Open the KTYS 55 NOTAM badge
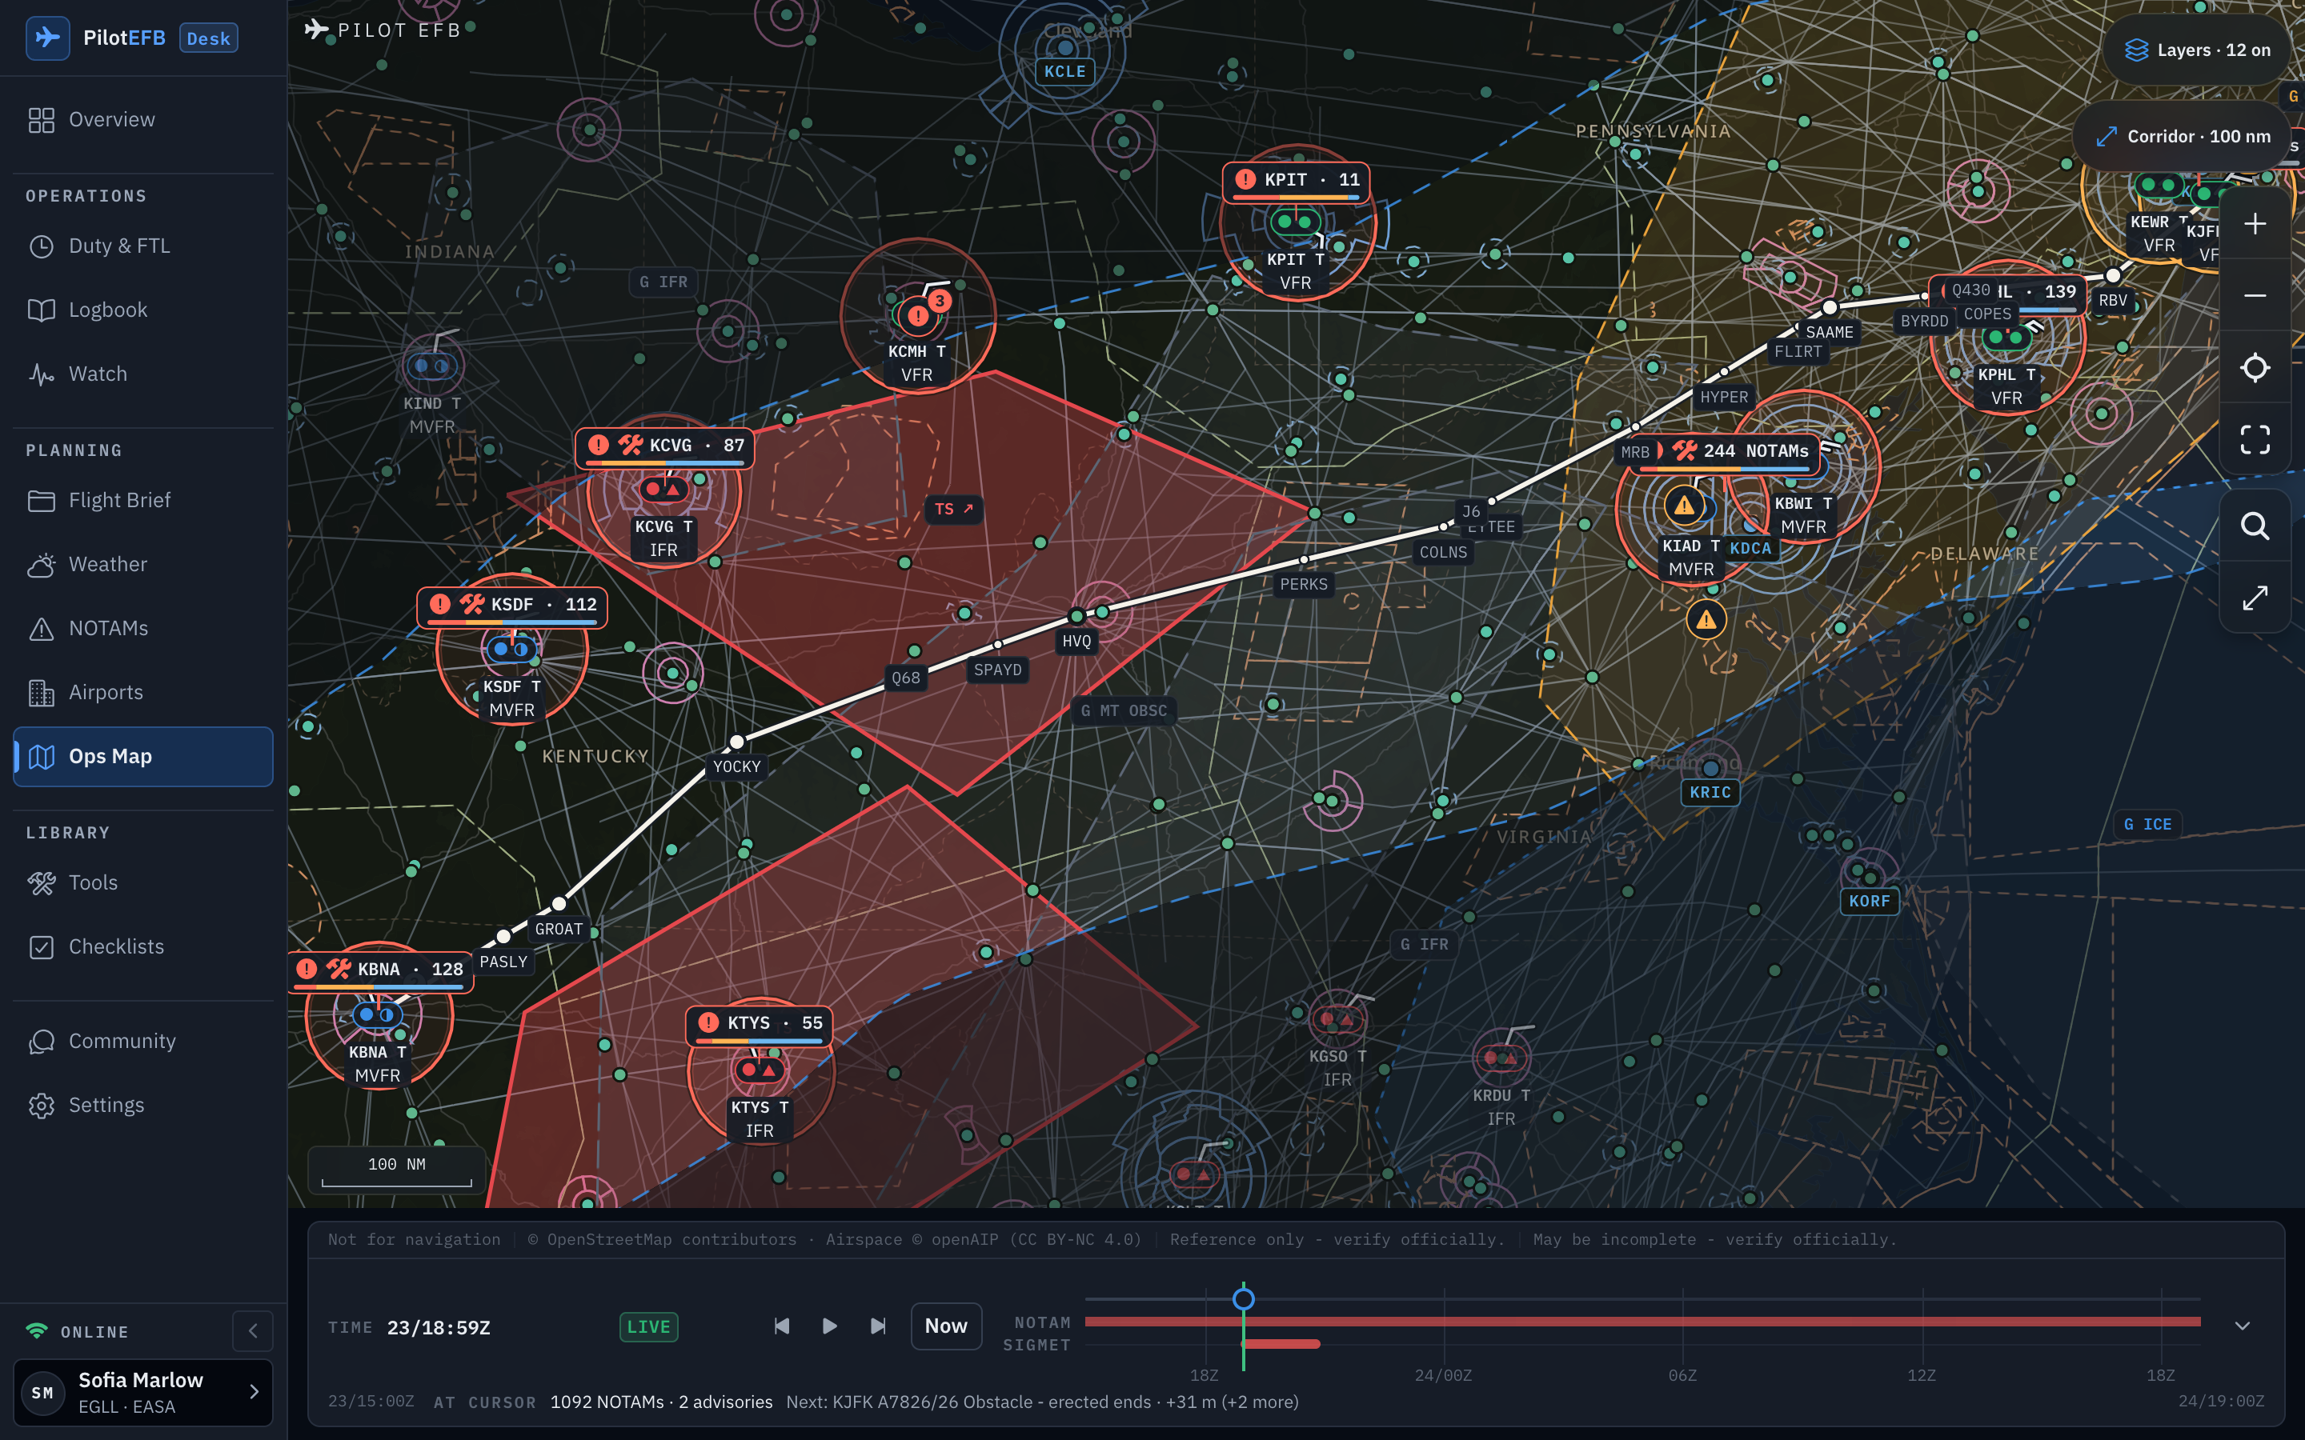The width and height of the screenshot is (2305, 1440). (759, 1025)
